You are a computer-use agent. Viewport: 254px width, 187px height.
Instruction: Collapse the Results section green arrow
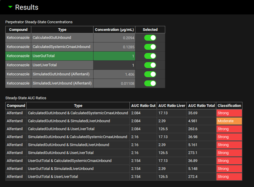(10, 7)
